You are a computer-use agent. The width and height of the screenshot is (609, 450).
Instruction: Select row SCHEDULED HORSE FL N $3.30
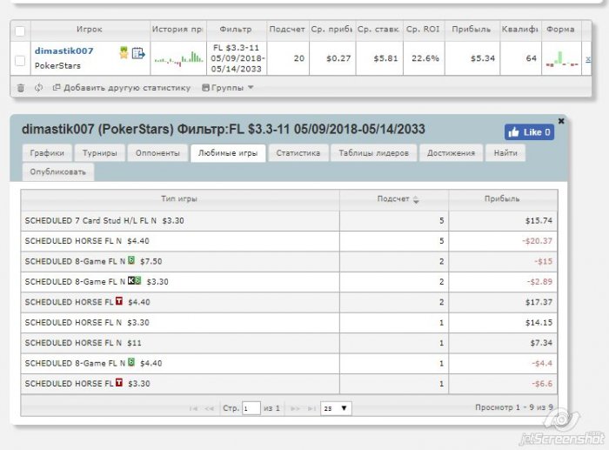point(289,323)
